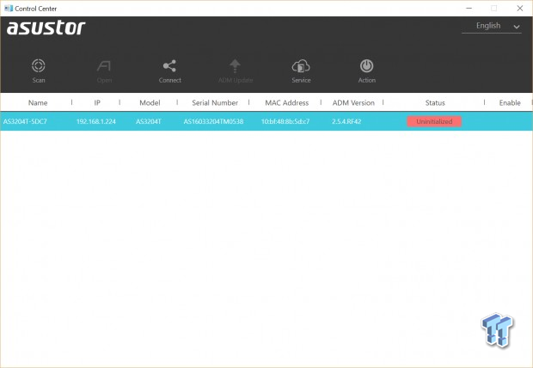Click the greyed-out Open toolbar icon
Screen dimensions: 533x368
click(104, 66)
